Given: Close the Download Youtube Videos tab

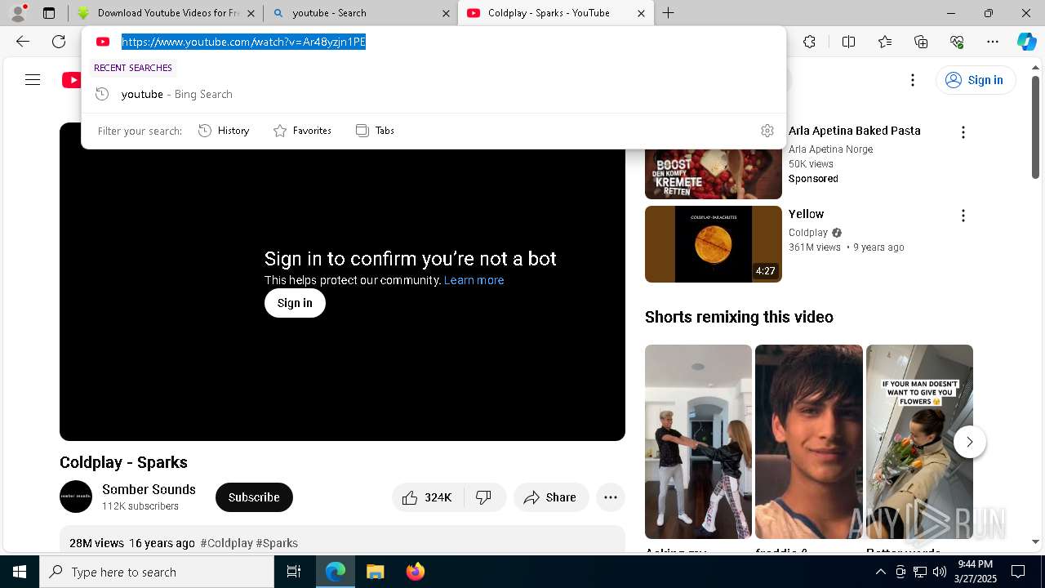Looking at the screenshot, I should pyautogui.click(x=251, y=13).
